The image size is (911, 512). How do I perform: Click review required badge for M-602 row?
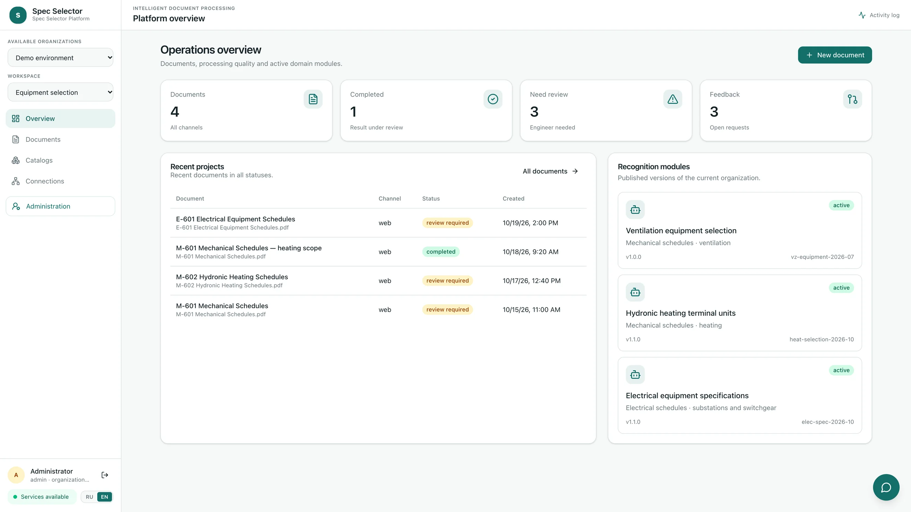(x=447, y=281)
